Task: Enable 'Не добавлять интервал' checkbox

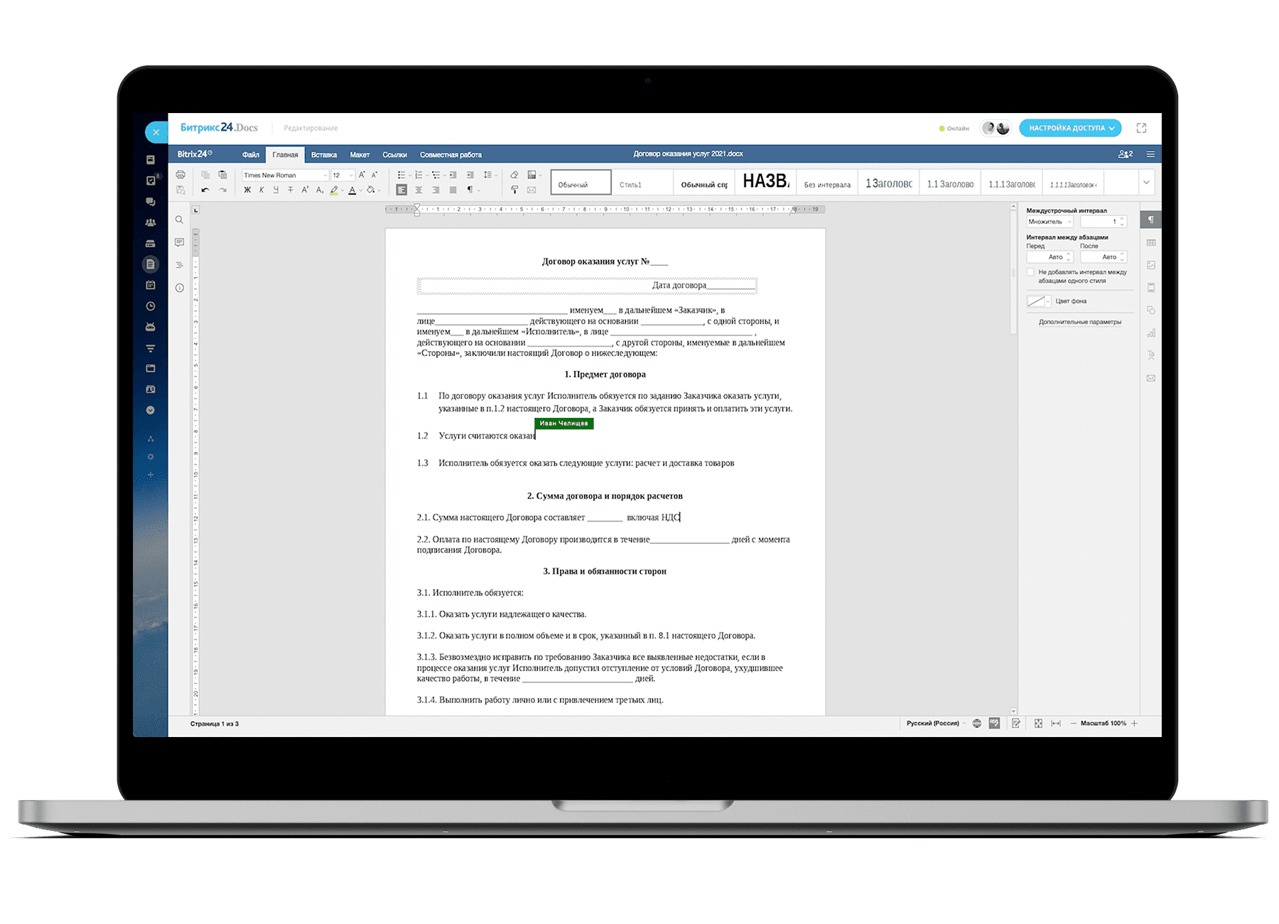Action: click(x=1030, y=272)
